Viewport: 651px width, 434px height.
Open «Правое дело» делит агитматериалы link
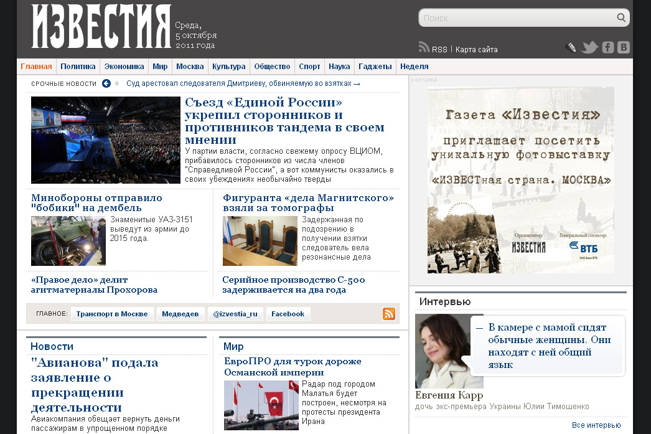click(x=94, y=285)
